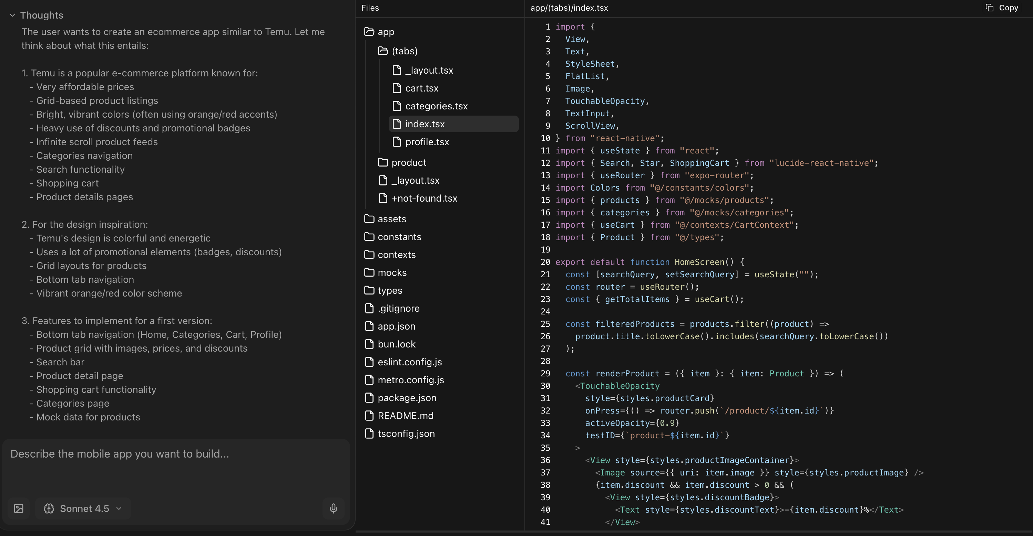The image size is (1033, 536).
Task: Collapse the Thoughts section chevron
Action: (x=12, y=15)
